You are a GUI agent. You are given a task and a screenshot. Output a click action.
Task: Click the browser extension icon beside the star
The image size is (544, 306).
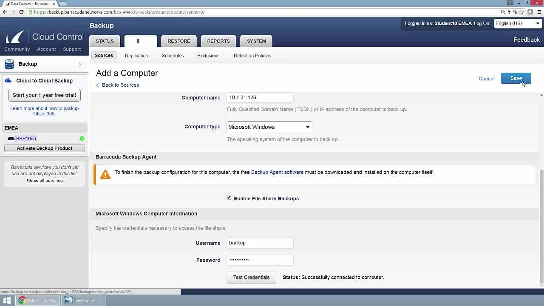pos(530,12)
